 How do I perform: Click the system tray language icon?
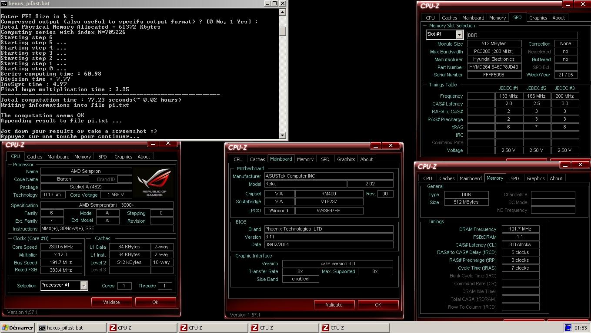point(568,328)
